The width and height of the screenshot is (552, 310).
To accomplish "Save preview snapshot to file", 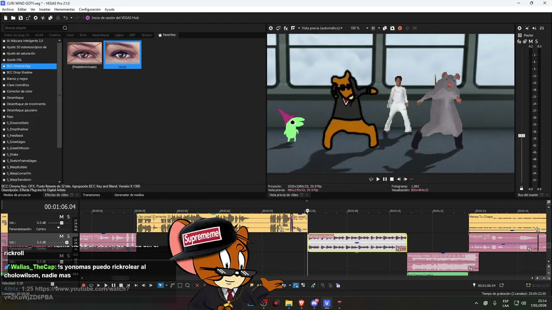I will [x=392, y=28].
